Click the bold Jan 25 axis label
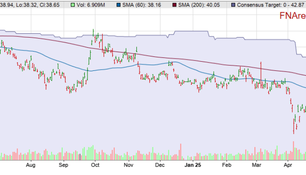Viewport: 306px width, 175px height. click(193, 165)
